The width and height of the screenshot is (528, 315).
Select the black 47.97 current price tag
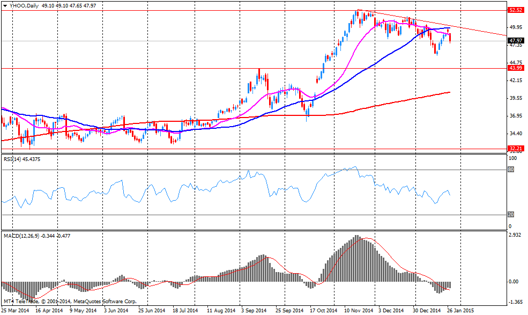(516, 41)
